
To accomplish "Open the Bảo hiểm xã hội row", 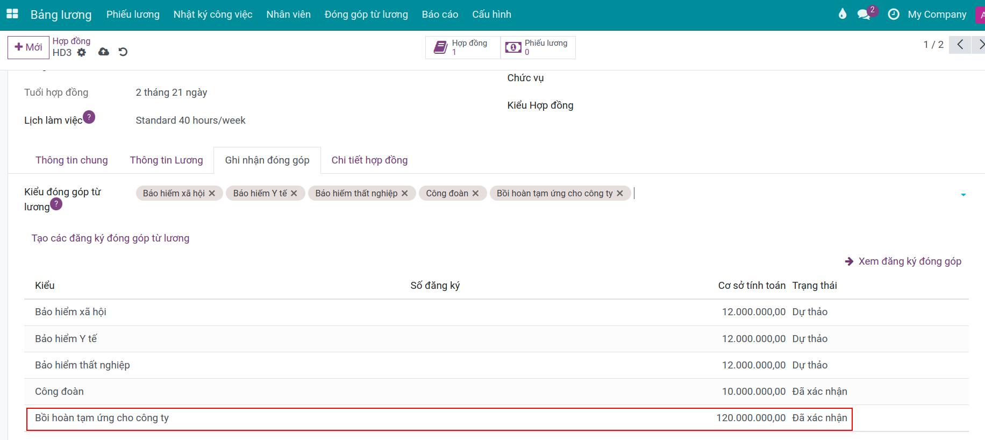I will pyautogui.click(x=496, y=312).
